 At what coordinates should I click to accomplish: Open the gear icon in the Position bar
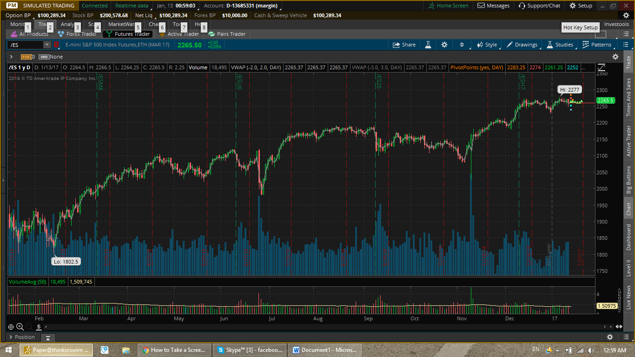pyautogui.click(x=610, y=337)
